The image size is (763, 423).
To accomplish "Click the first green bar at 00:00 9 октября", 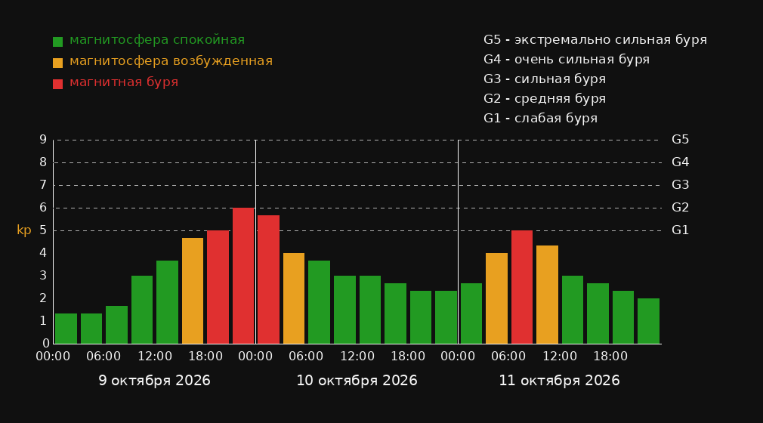I will (66, 329).
